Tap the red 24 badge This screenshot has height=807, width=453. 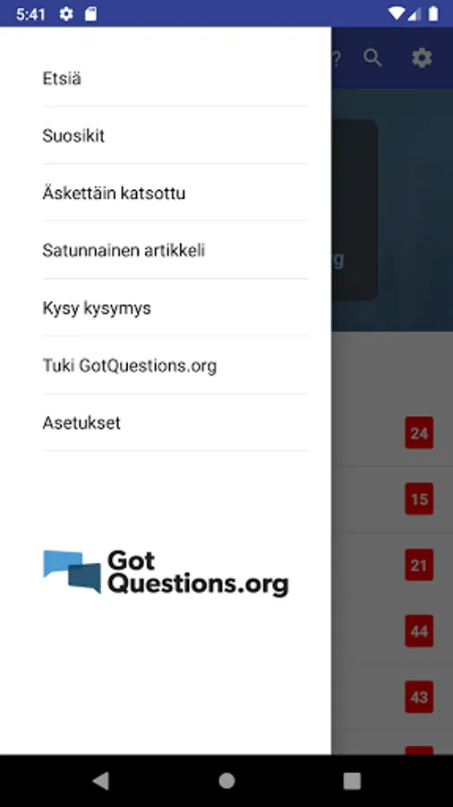point(419,433)
